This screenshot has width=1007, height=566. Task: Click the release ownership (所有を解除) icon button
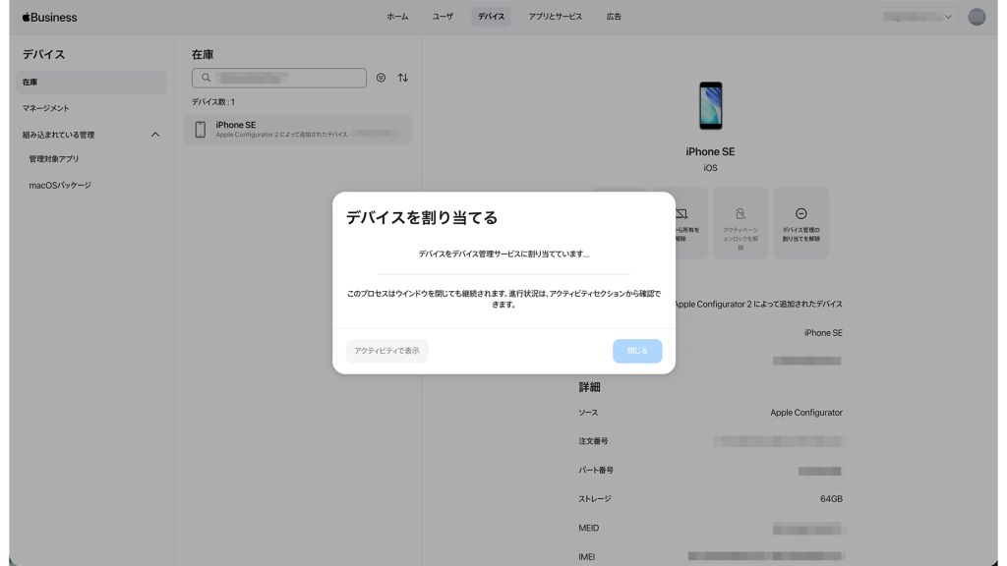pyautogui.click(x=681, y=223)
